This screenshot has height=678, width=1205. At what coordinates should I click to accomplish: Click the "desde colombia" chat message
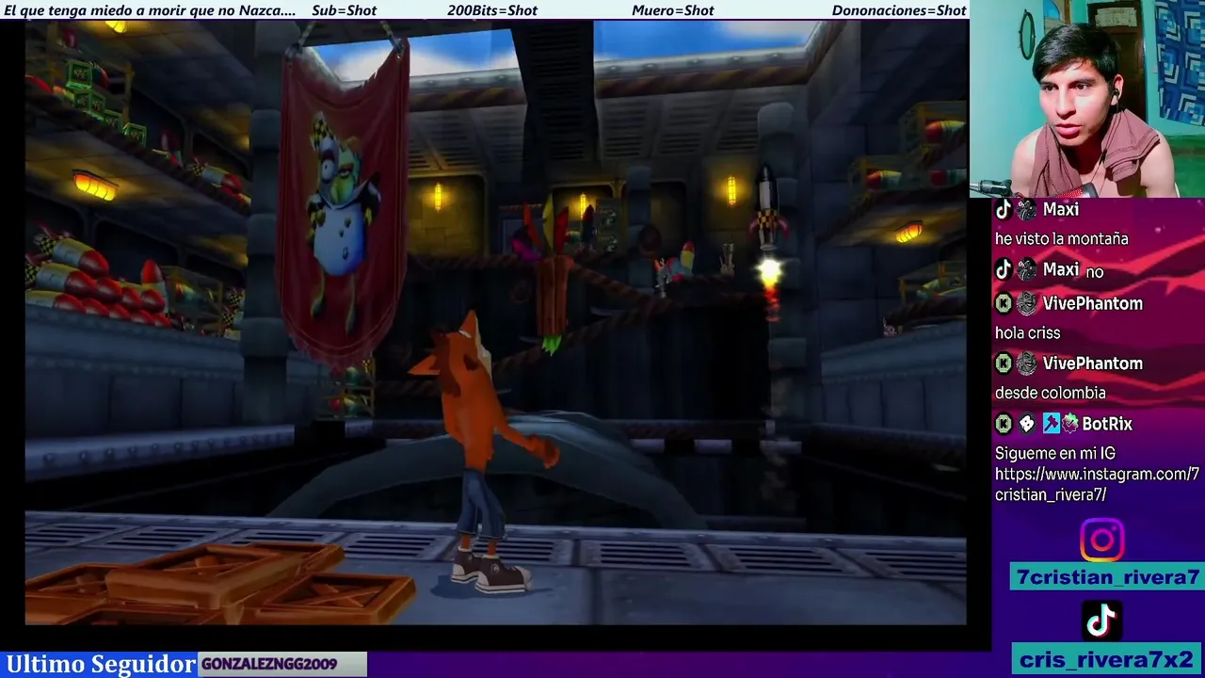[x=1050, y=393]
